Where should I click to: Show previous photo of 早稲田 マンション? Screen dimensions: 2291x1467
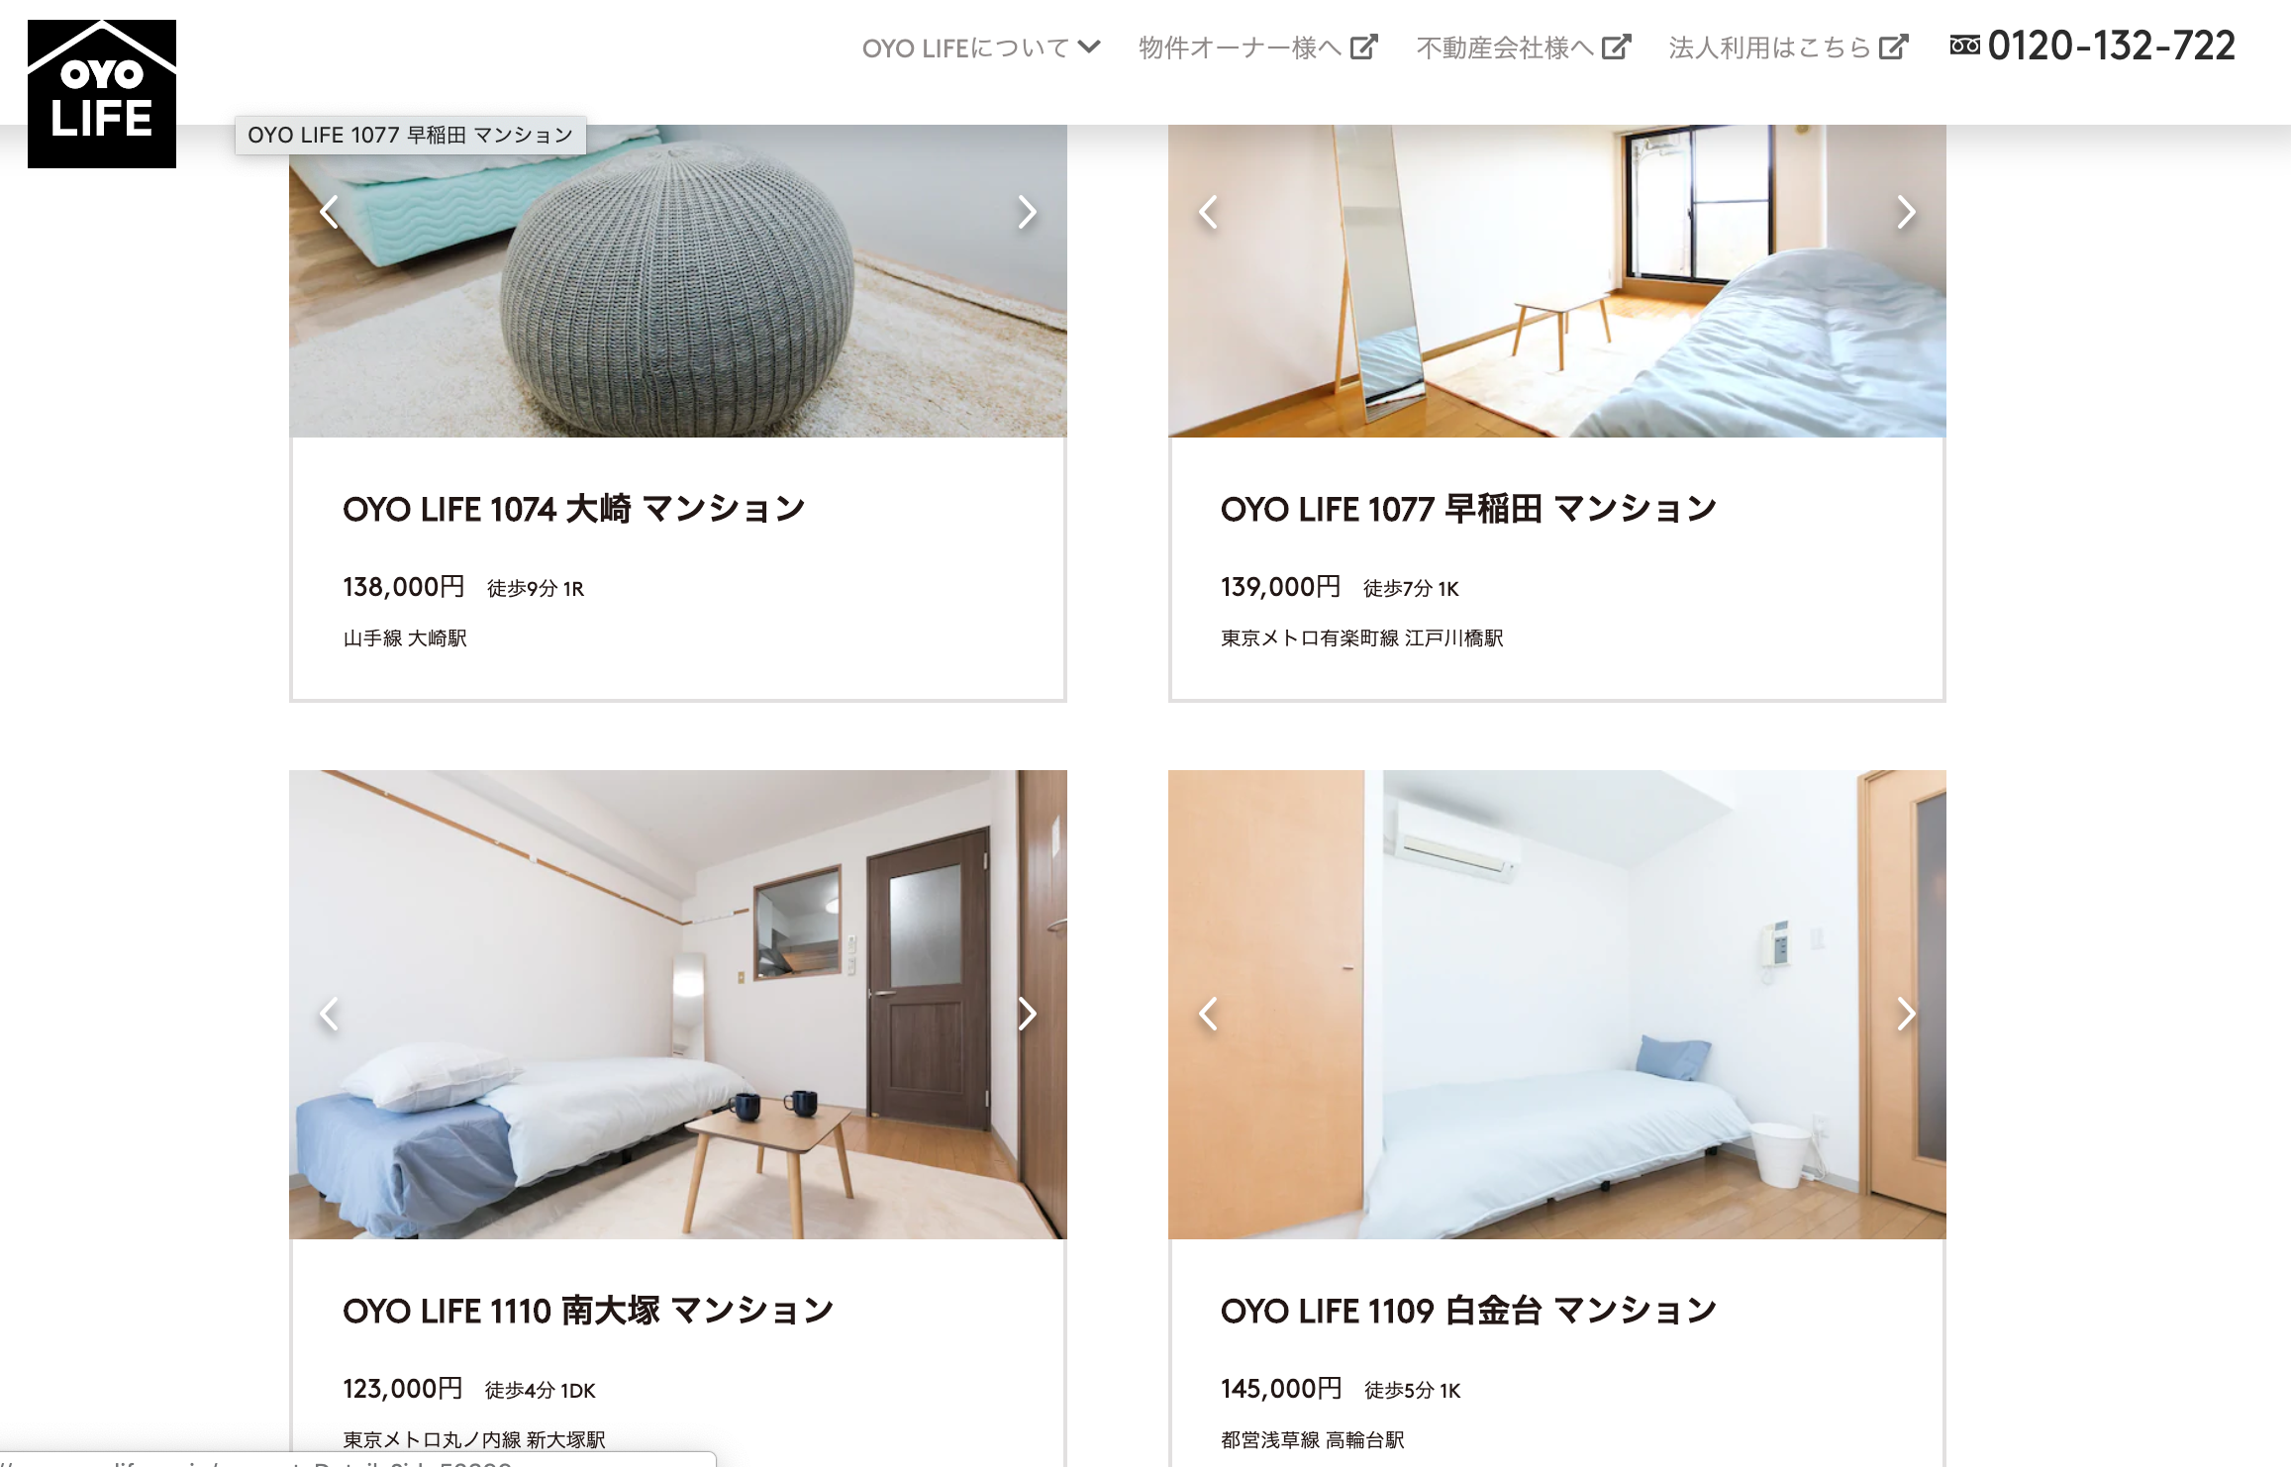[1208, 212]
